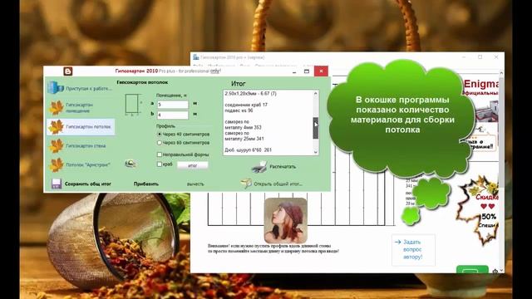Viewport: 532px width, 299px height.
Task: Click Сохранить общ итог
Action: click(88, 184)
